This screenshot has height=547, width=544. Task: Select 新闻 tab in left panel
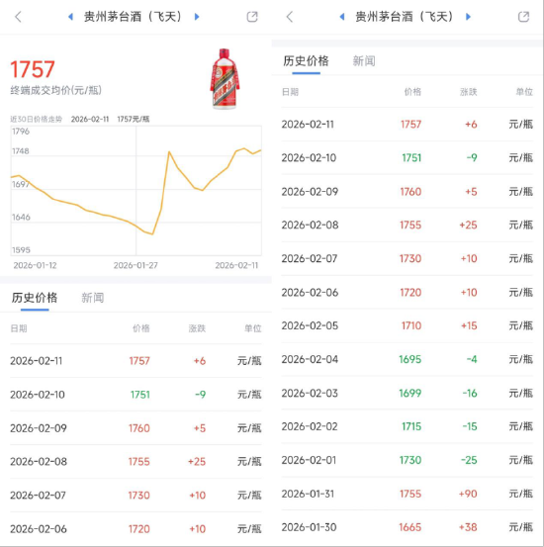click(x=92, y=298)
